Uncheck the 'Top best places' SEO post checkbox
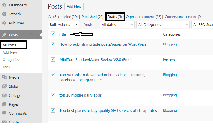This screenshot has height=138, width=213. tap(53, 110)
